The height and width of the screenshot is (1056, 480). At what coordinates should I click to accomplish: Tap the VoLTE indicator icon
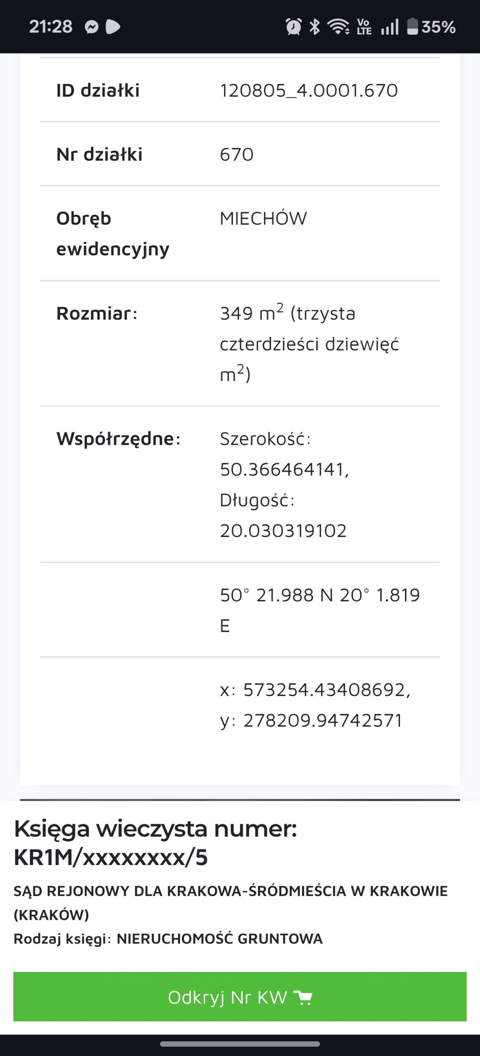(x=364, y=27)
